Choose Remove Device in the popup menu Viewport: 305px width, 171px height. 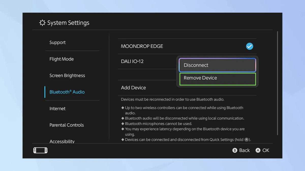[217, 78]
